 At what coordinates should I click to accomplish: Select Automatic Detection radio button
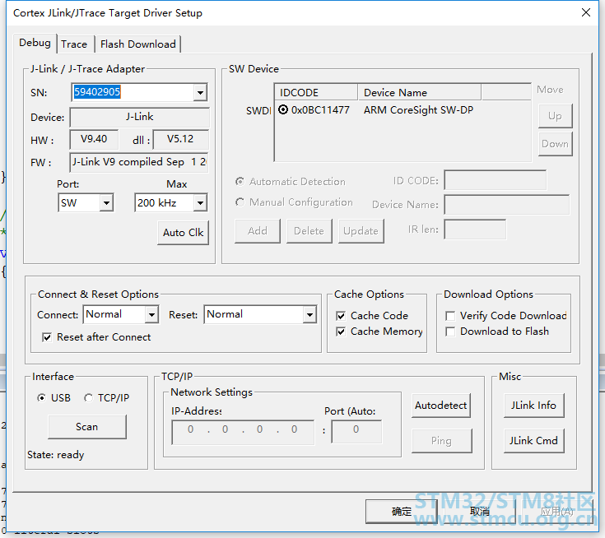tap(240, 181)
